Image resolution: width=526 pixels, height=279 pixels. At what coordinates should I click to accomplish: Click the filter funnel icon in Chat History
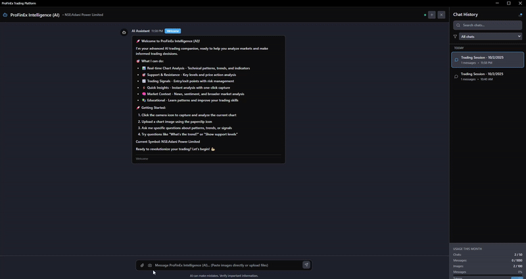coord(455,37)
